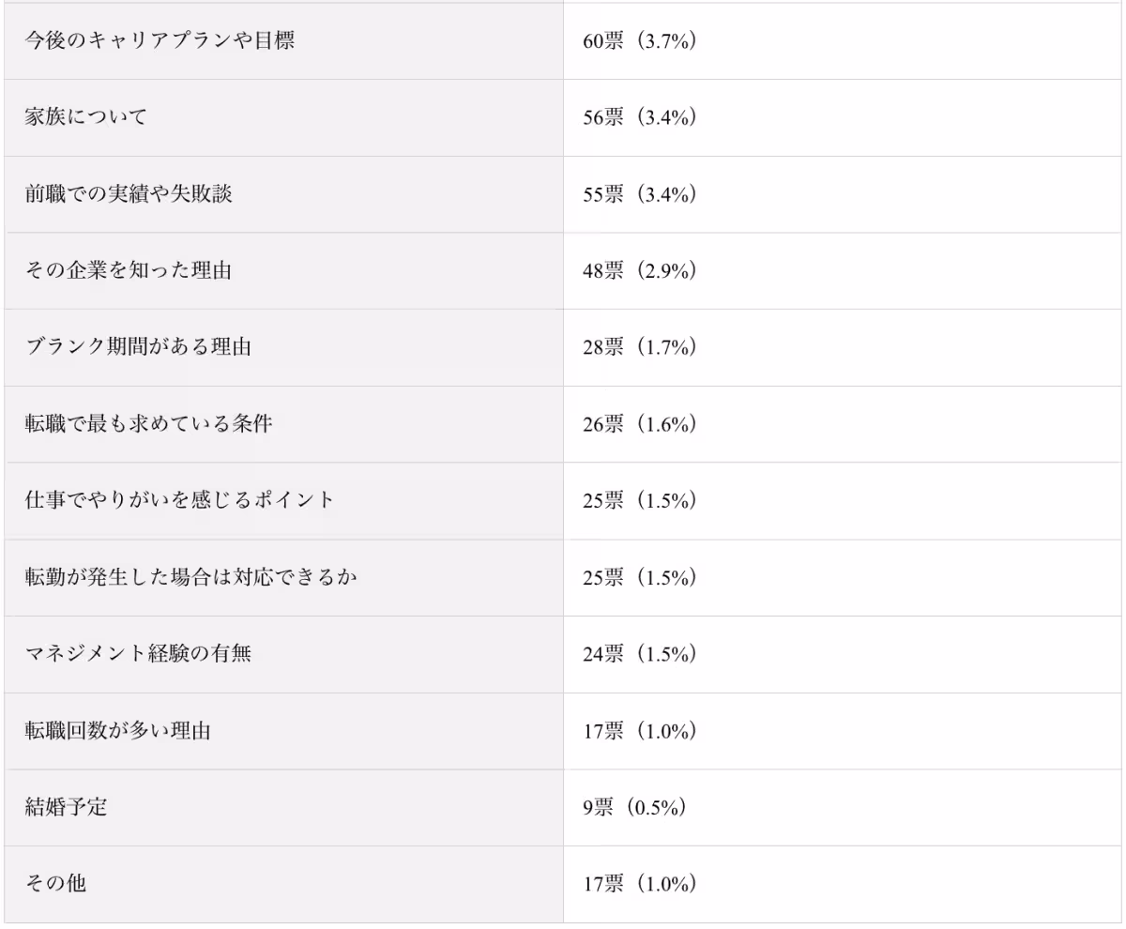Viewport: 1126px width, 929px height.
Task: Select the 60票 (3.7%) value cell
Action: tap(639, 42)
